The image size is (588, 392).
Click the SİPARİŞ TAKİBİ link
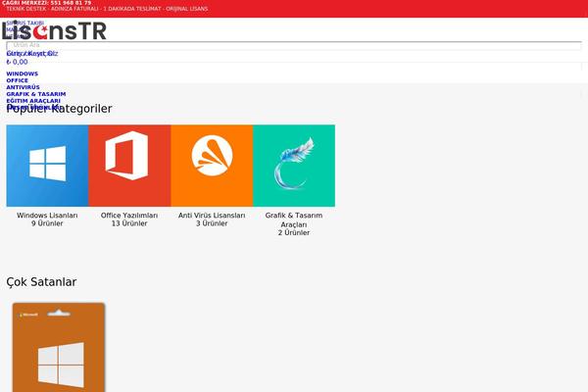click(x=25, y=24)
